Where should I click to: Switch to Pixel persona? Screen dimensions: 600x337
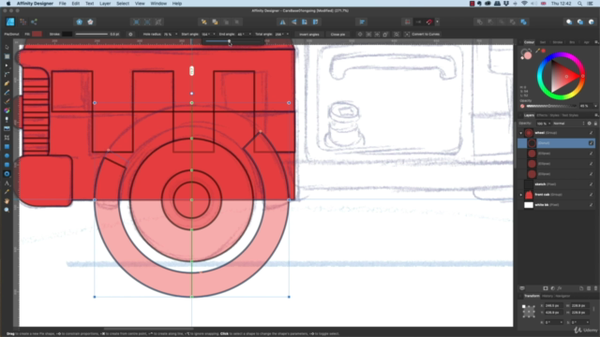(x=22, y=22)
